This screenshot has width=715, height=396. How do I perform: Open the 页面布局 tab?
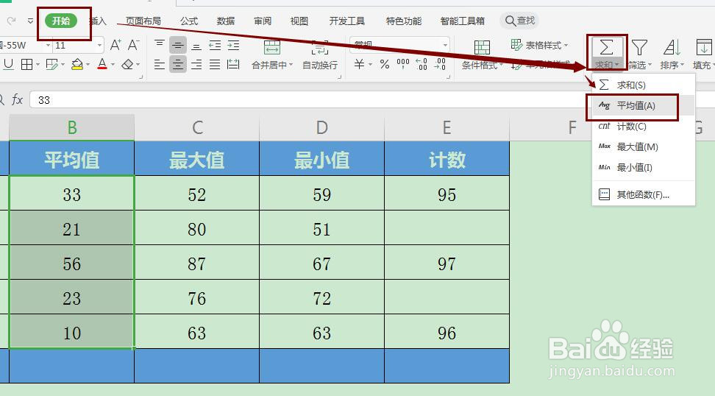tap(143, 21)
